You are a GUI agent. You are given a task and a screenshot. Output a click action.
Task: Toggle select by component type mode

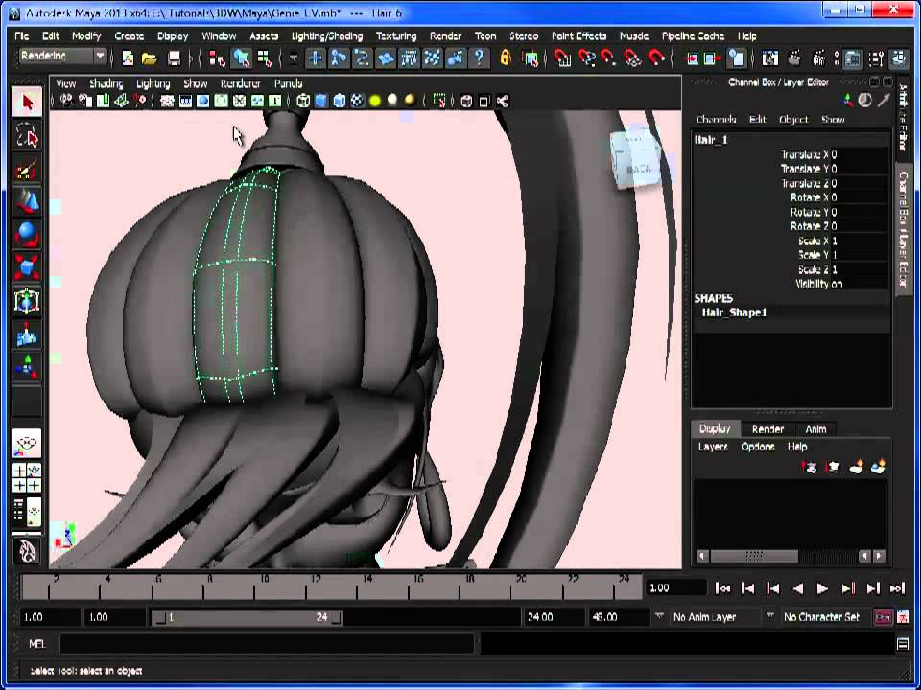[x=265, y=58]
